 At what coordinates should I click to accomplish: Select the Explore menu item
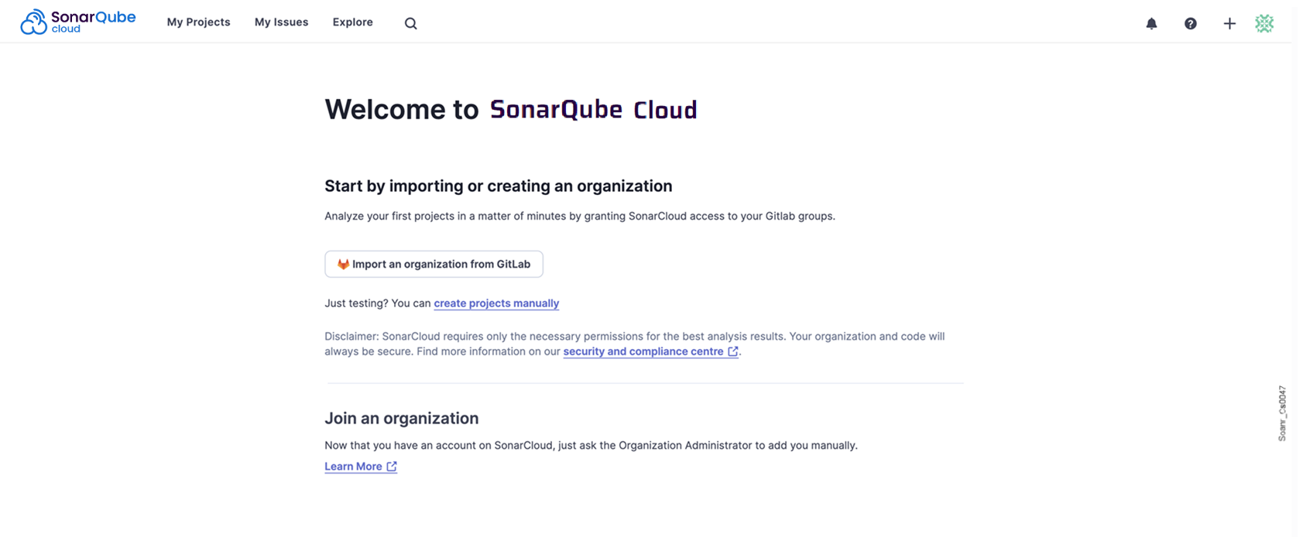coord(352,22)
